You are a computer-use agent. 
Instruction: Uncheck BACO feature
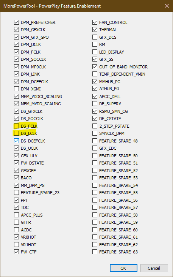(16, 178)
